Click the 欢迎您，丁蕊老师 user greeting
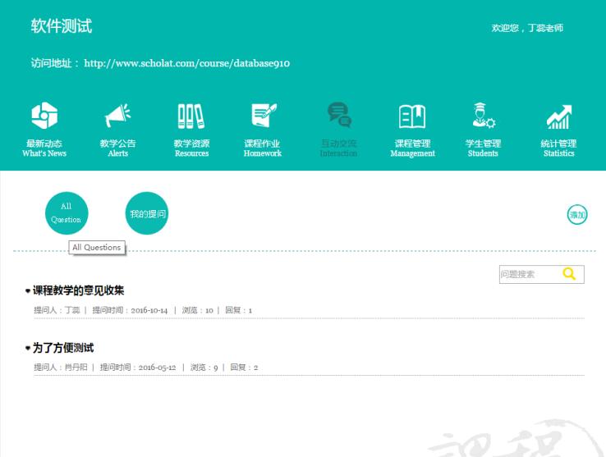 (527, 28)
